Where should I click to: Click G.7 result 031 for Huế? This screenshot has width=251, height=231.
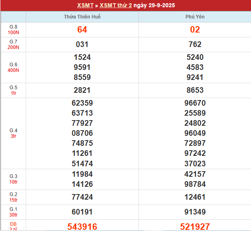coord(82,45)
